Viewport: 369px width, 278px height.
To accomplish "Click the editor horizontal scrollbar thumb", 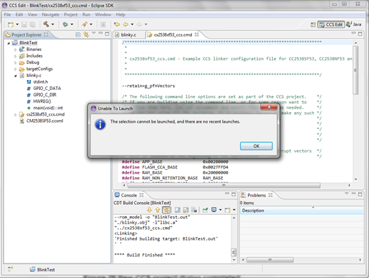I will [224, 185].
